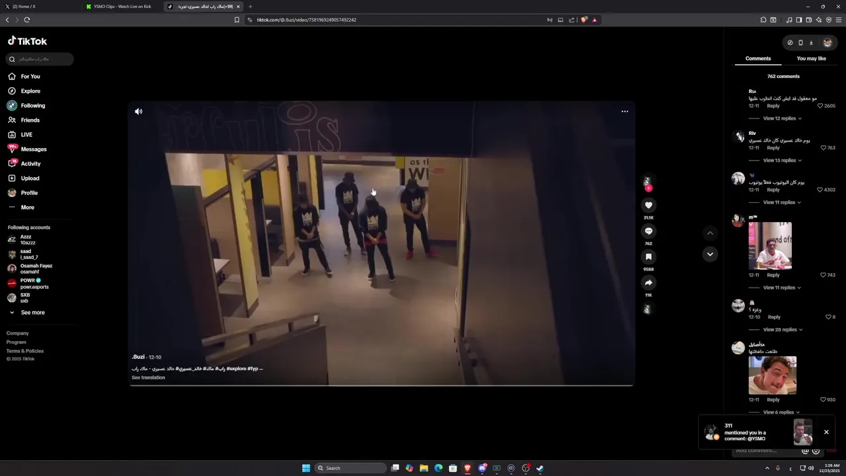Share video using arrow icon
The image size is (846, 476).
click(x=648, y=283)
